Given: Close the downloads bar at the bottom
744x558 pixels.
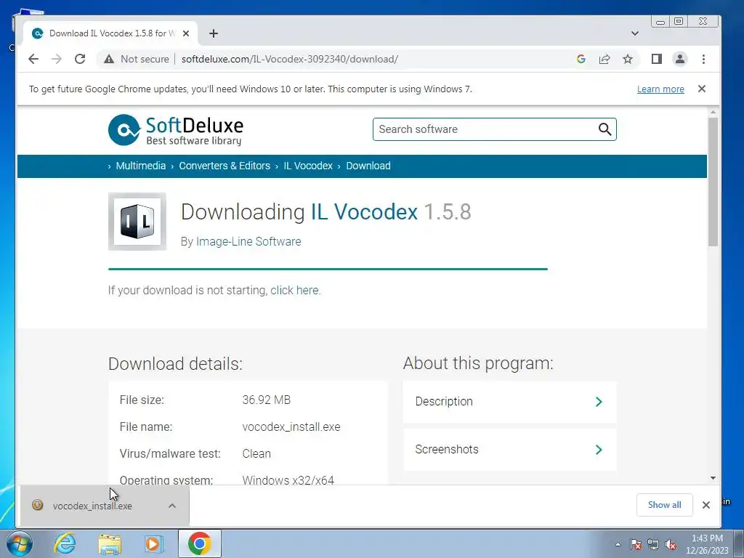Looking at the screenshot, I should click(705, 505).
